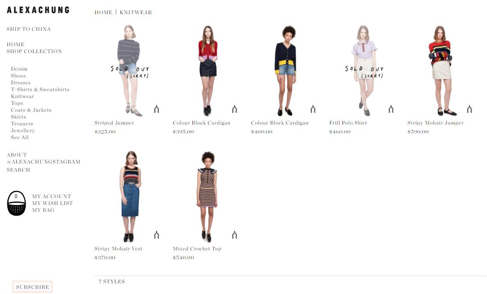Open the Mixed Crochet Top product title

[197, 248]
